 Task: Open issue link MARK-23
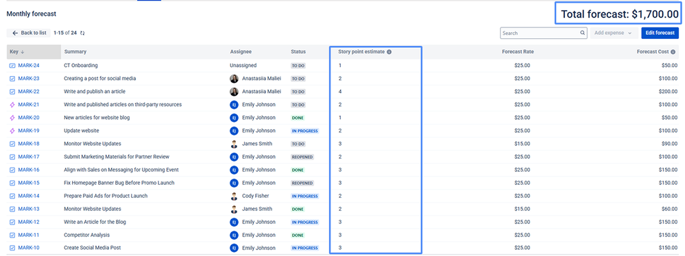pos(29,79)
